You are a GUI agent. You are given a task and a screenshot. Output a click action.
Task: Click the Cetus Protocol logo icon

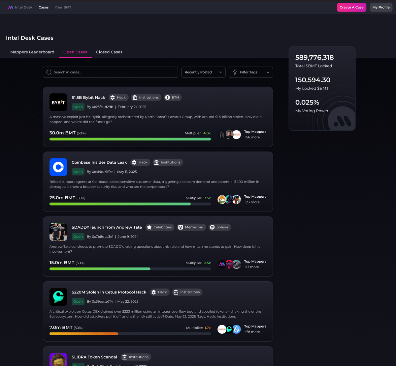(x=58, y=297)
